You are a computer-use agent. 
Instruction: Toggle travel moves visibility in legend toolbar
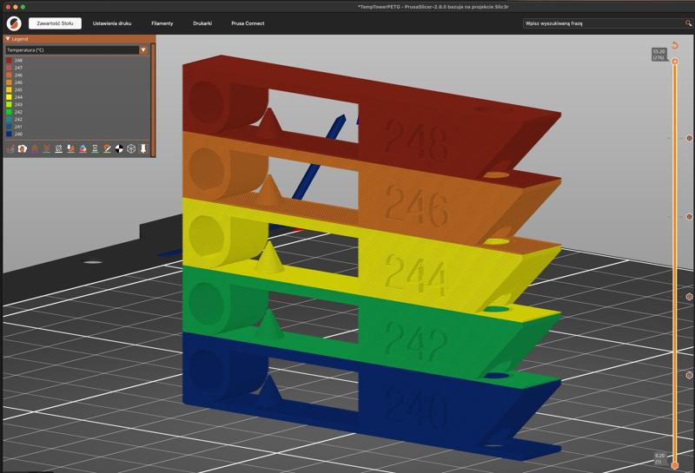coord(10,148)
